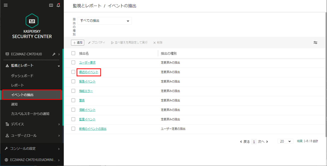Open the notifications bell icon
The width and height of the screenshot is (327, 166).
pyautogui.click(x=58, y=5)
